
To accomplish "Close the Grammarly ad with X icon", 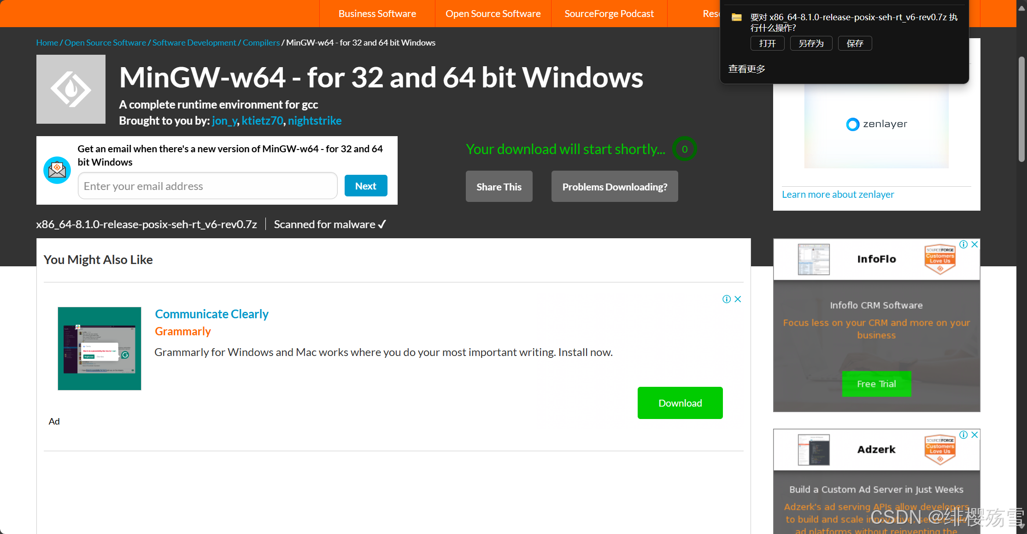I will (738, 299).
